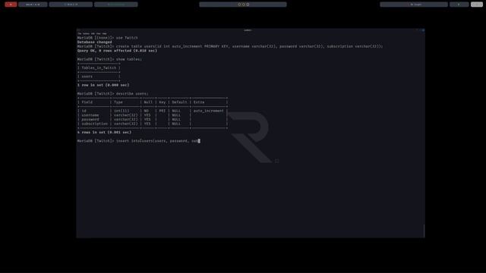The width and height of the screenshot is (486, 273).
Task: Click the 'Database changed' message
Action: coord(94,42)
